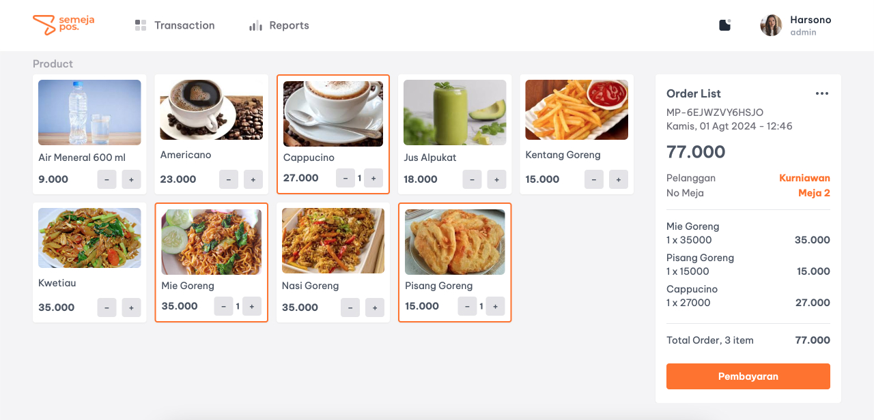Select the customer name Kurniawan
This screenshot has height=420, width=874.
pyautogui.click(x=804, y=178)
